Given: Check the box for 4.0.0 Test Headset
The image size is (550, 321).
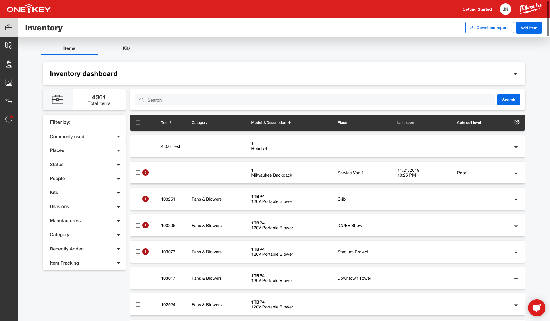Looking at the screenshot, I should point(138,146).
